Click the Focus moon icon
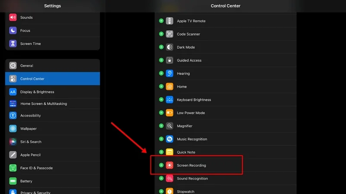The height and width of the screenshot is (194, 346). coord(13,30)
